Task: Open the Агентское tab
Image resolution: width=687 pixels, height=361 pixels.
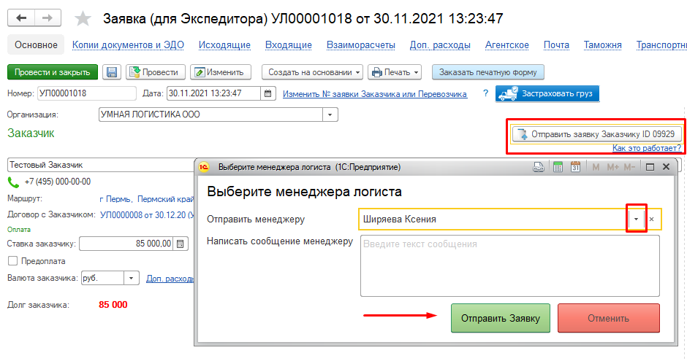Action: pos(507,45)
